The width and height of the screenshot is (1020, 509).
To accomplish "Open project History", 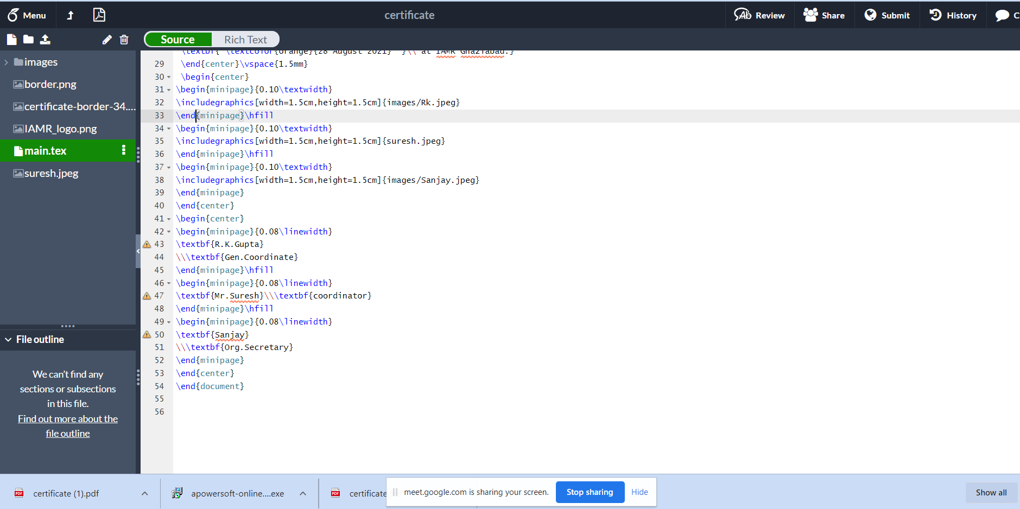I will pos(953,15).
